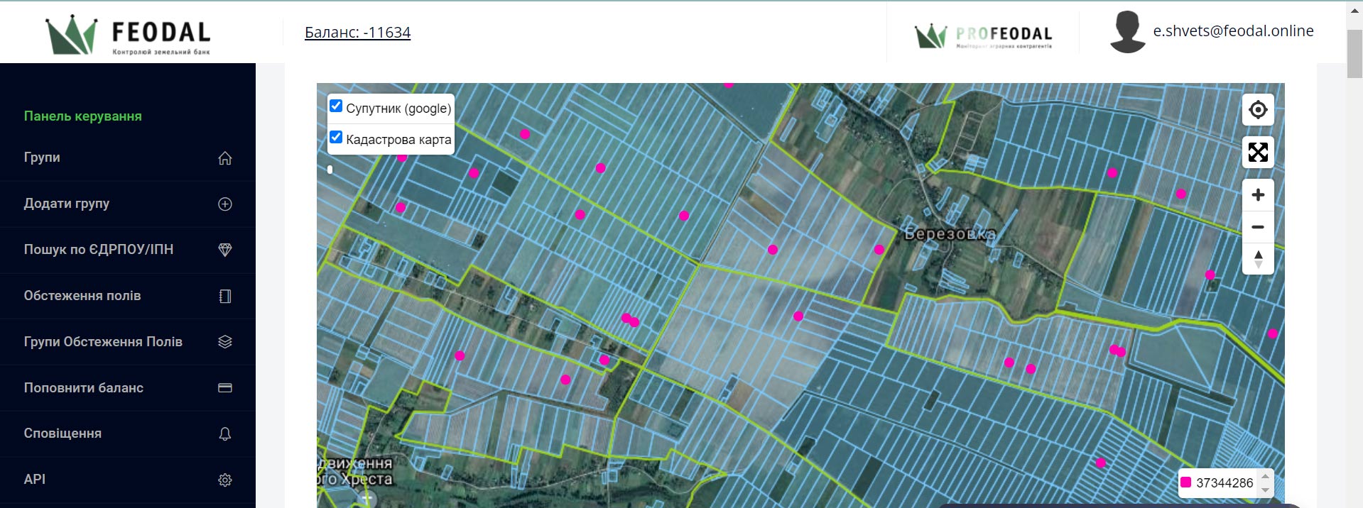
Task: Click the gear icon beside API
Action: pos(224,480)
